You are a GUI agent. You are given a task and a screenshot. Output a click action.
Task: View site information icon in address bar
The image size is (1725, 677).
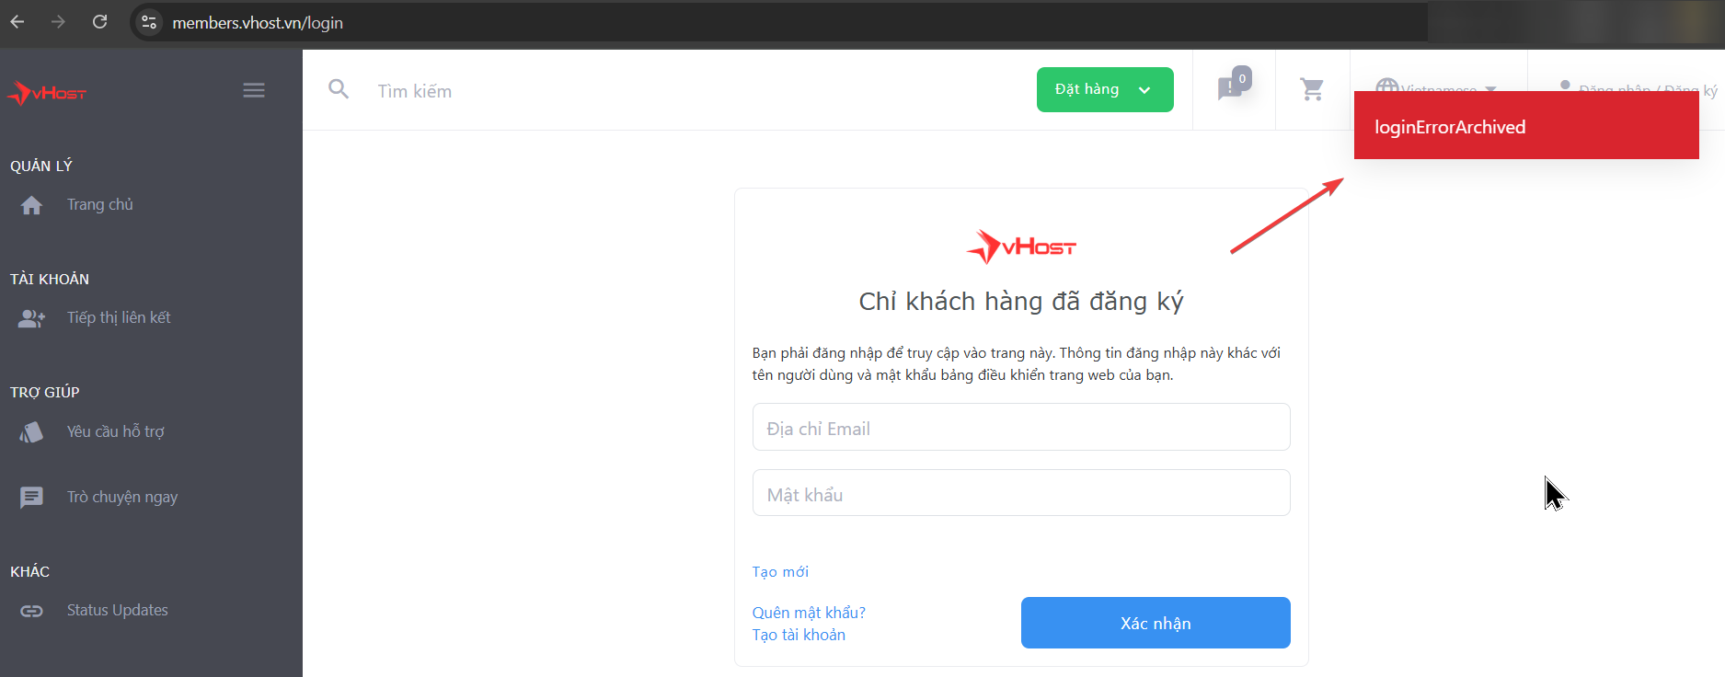pyautogui.click(x=149, y=22)
